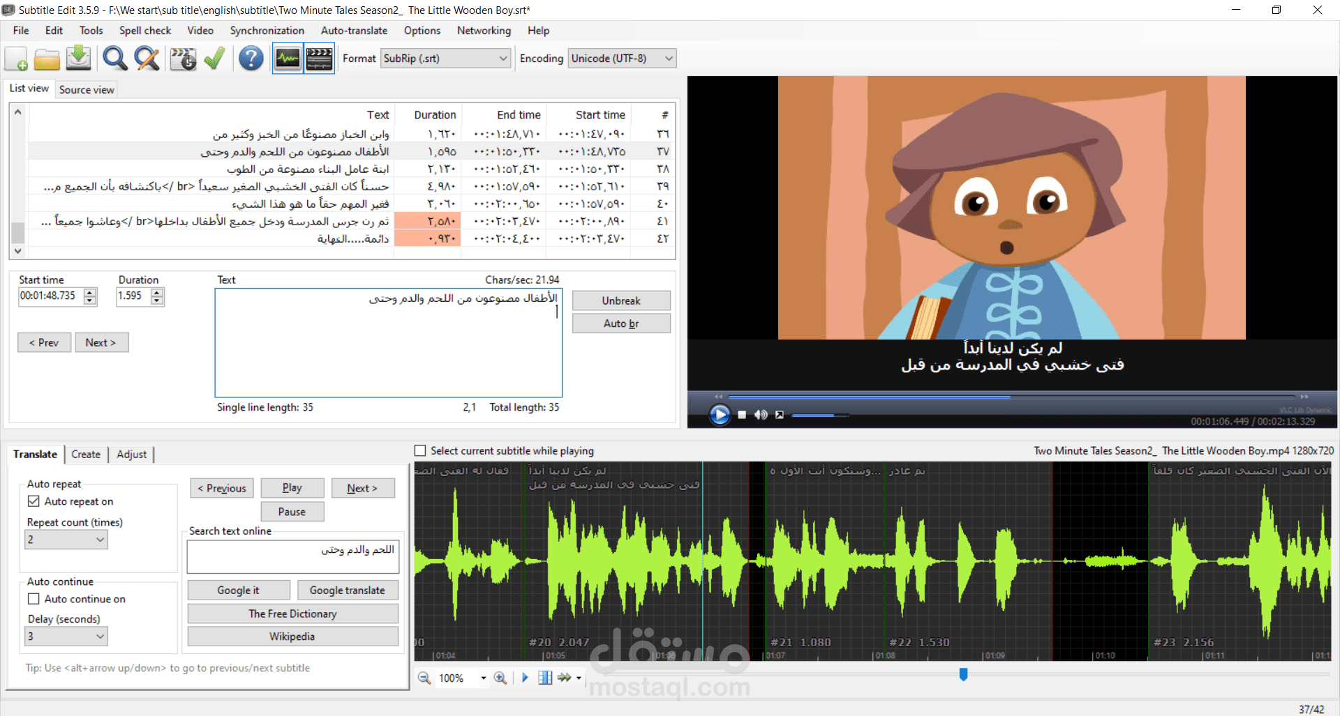The width and height of the screenshot is (1340, 716).
Task: Rewind video with the double-left arrow icon
Action: [719, 397]
